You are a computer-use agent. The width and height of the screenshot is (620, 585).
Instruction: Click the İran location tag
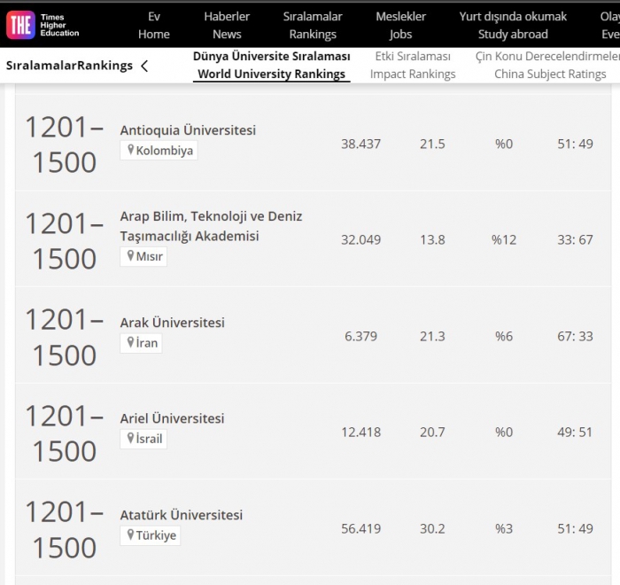click(141, 343)
